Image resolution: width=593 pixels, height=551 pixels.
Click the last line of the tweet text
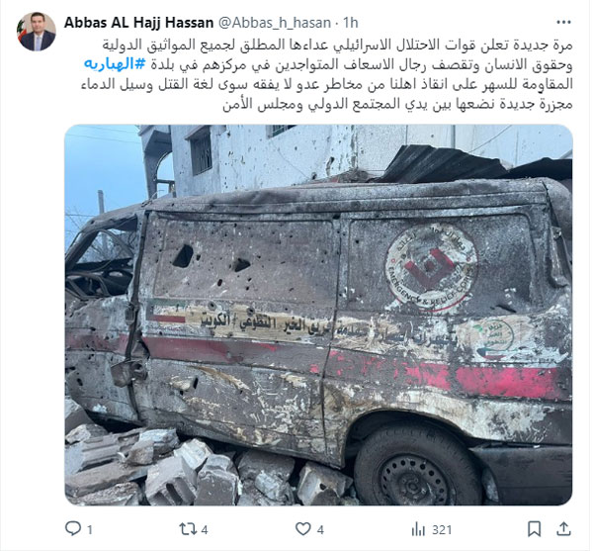(x=397, y=105)
